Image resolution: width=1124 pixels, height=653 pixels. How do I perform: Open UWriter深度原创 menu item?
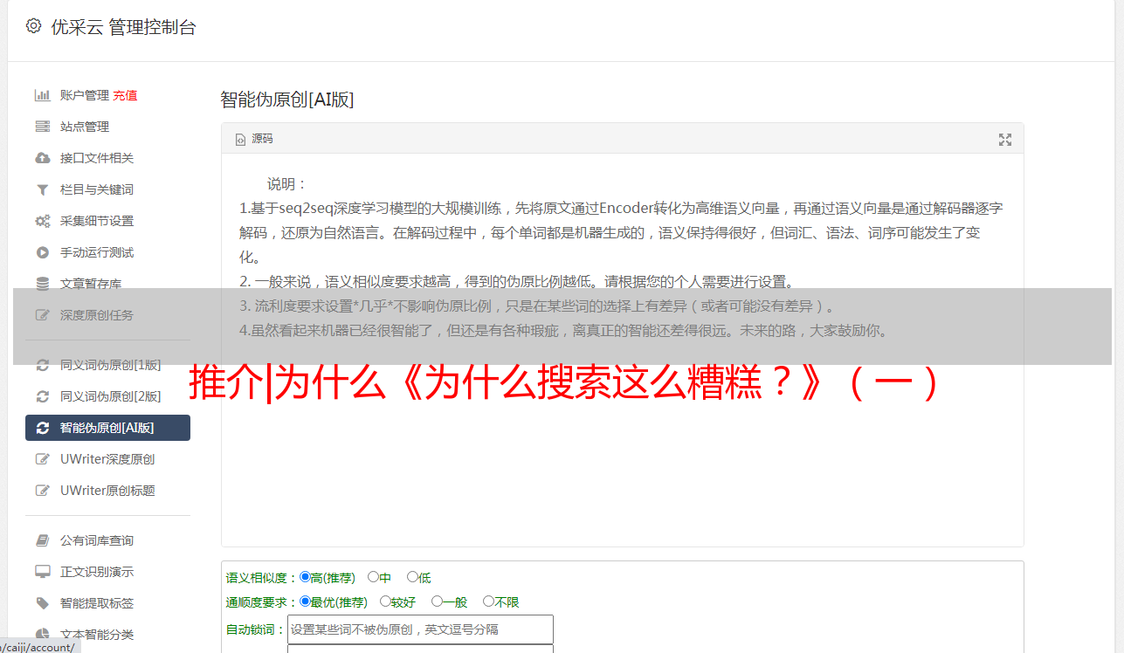(107, 459)
